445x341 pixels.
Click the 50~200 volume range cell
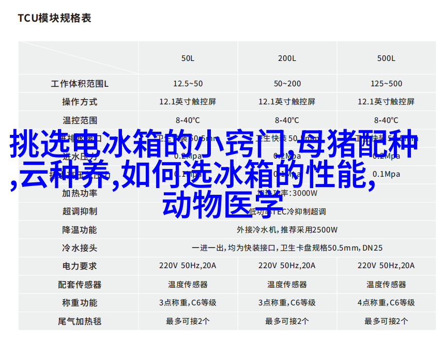[287, 84]
